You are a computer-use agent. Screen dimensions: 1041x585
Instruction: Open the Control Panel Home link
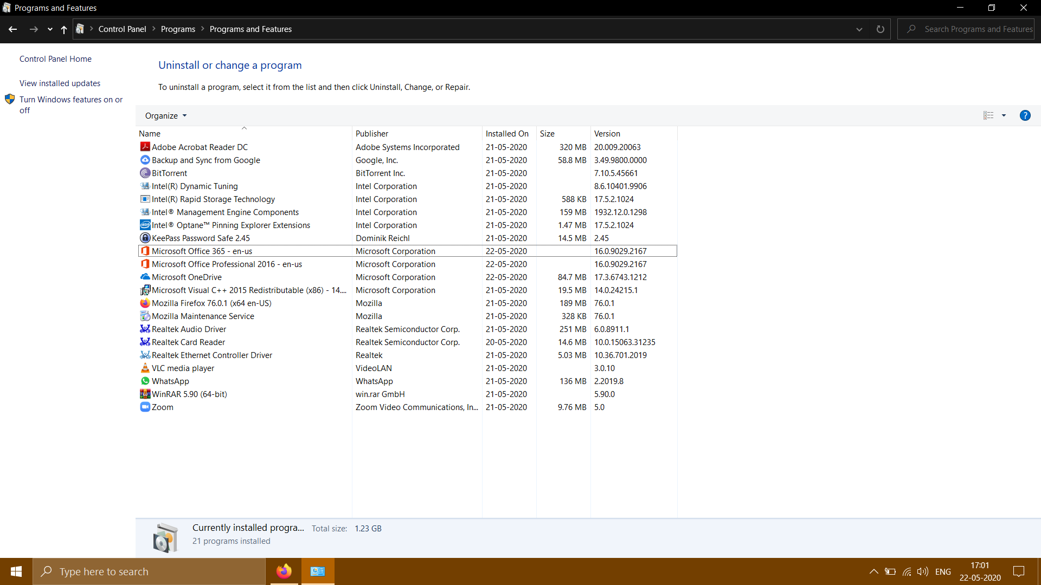tap(55, 58)
